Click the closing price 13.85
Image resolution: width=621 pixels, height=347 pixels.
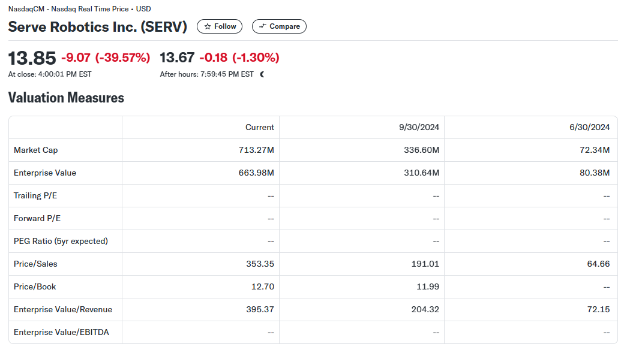coord(32,58)
